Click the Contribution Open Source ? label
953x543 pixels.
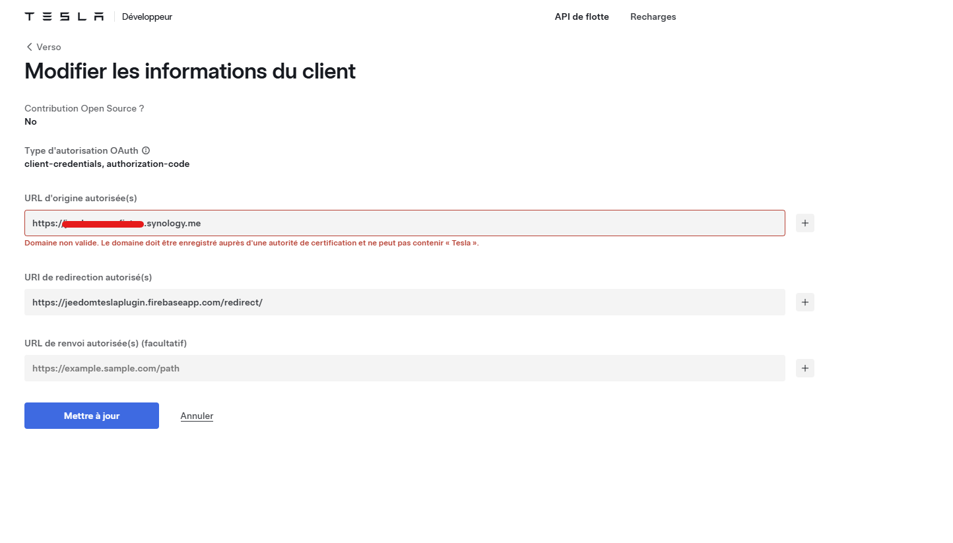point(84,108)
